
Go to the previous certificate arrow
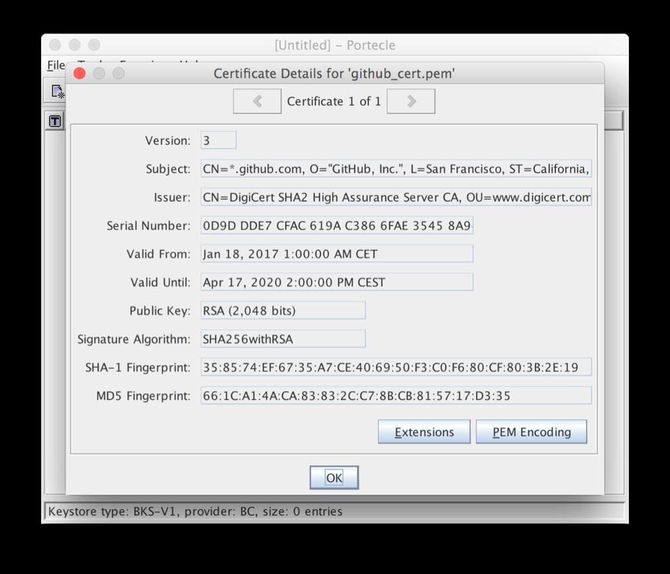pos(258,101)
